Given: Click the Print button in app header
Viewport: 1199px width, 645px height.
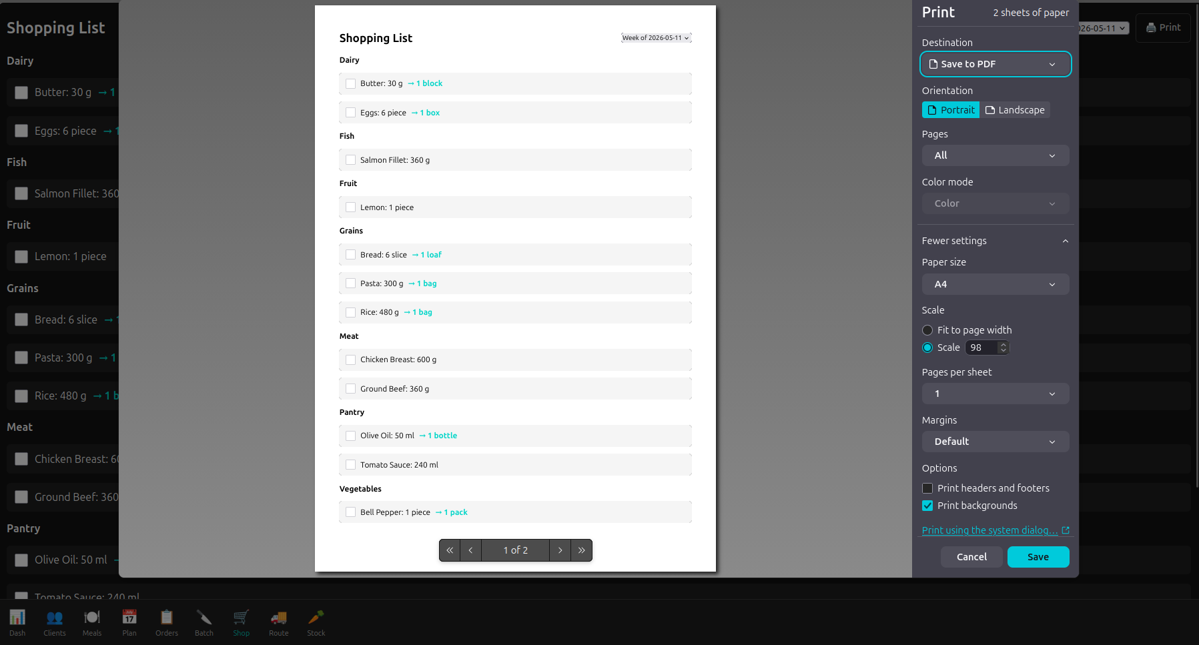Looking at the screenshot, I should click(1163, 27).
